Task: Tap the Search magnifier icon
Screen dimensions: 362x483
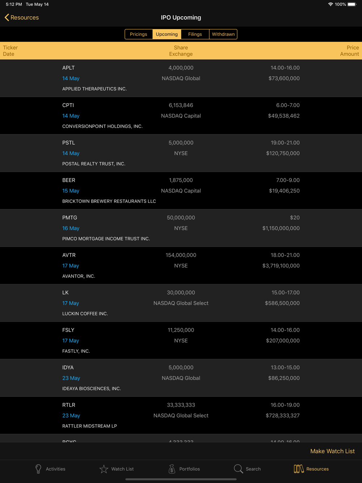Action: click(238, 469)
